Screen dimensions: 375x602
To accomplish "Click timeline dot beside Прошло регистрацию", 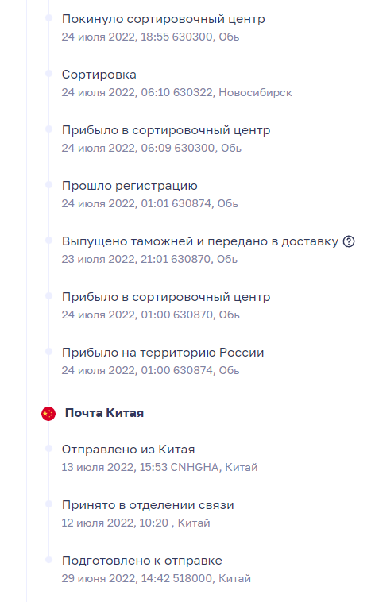I will 48,185.
